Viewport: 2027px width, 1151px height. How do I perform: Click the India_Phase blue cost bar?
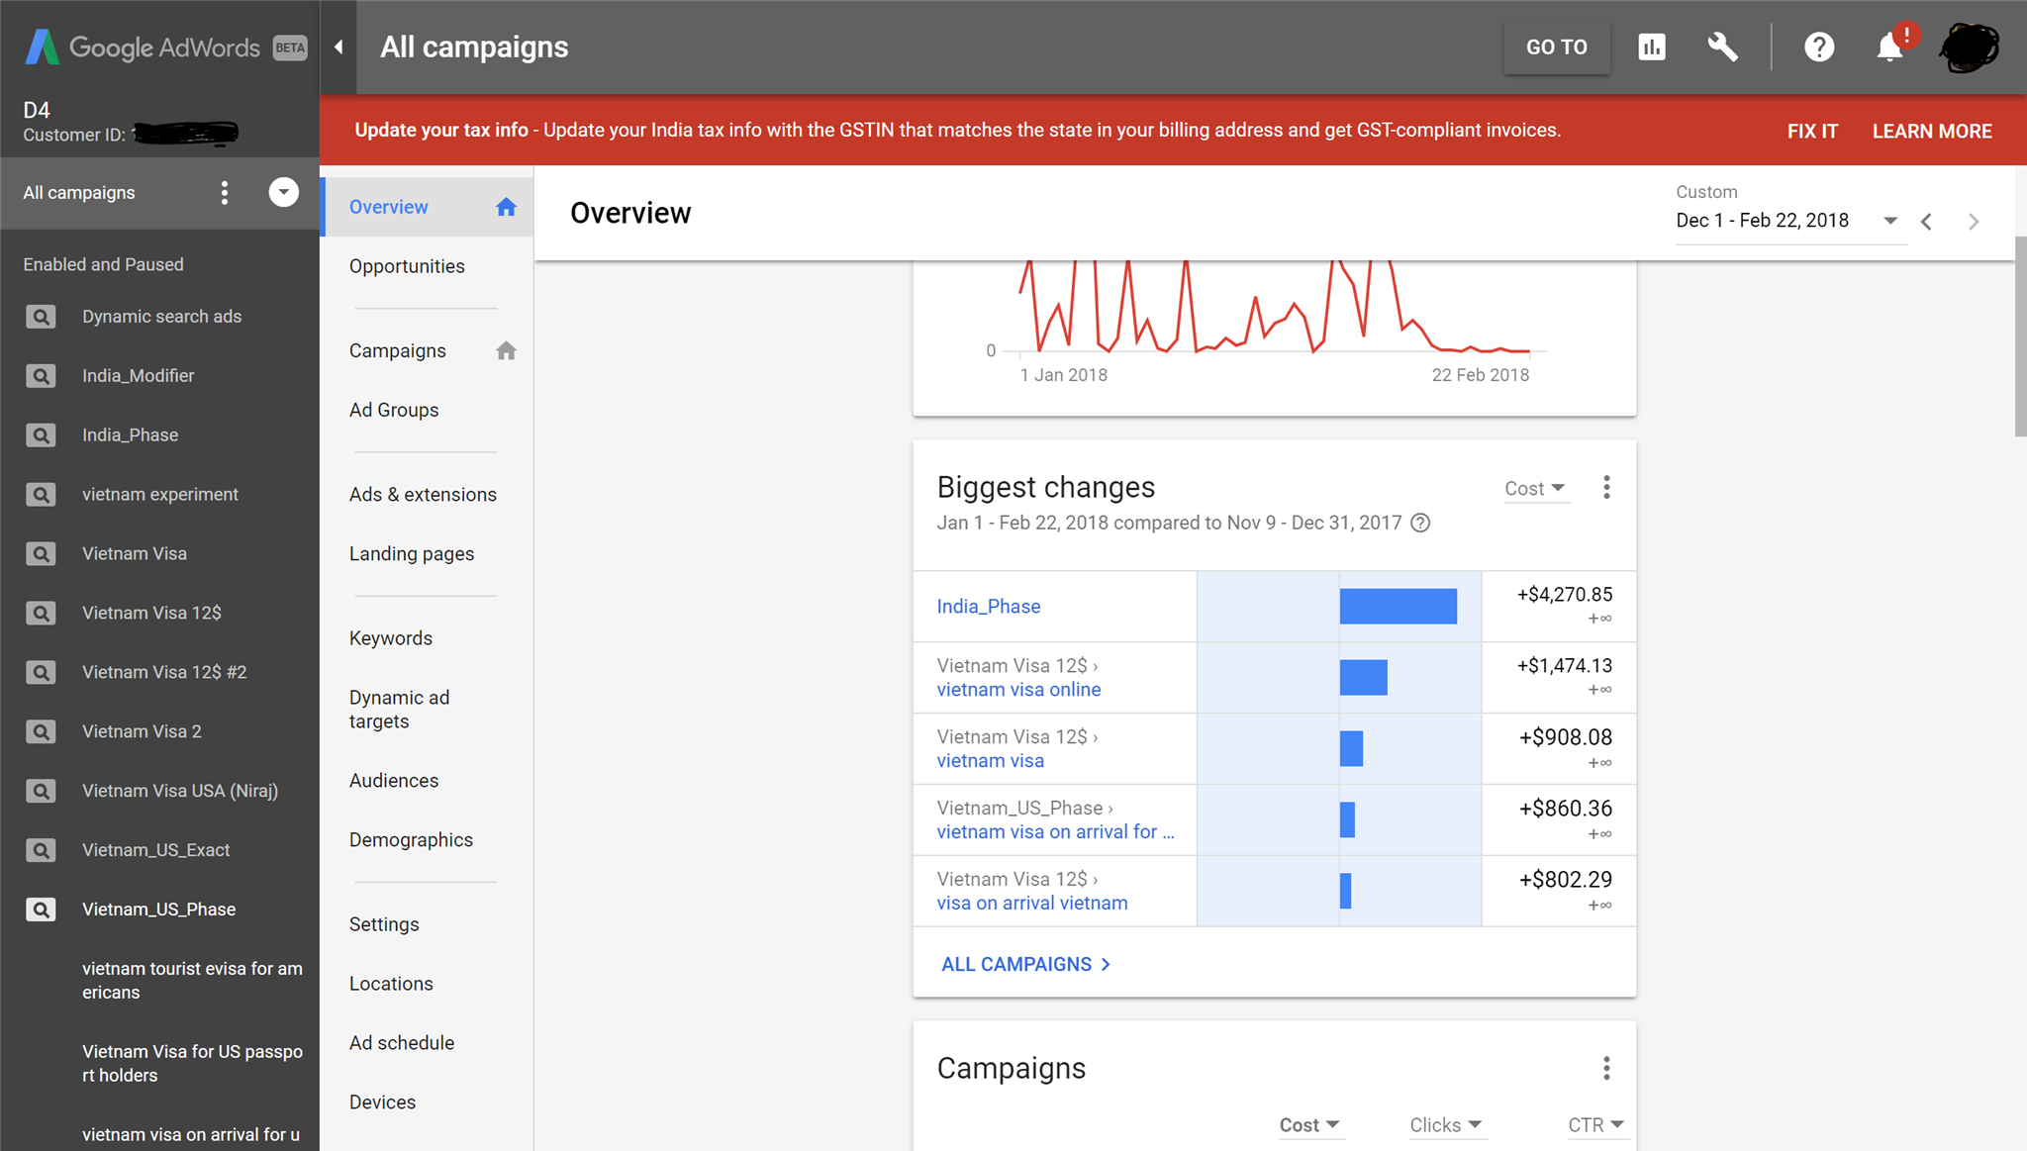tap(1398, 606)
